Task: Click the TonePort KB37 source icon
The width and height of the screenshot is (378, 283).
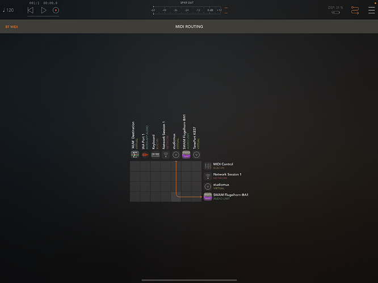Action: [x=196, y=155]
